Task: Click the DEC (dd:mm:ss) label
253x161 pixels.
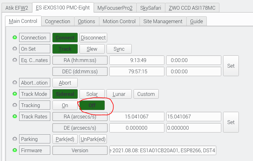Action: coord(80,71)
